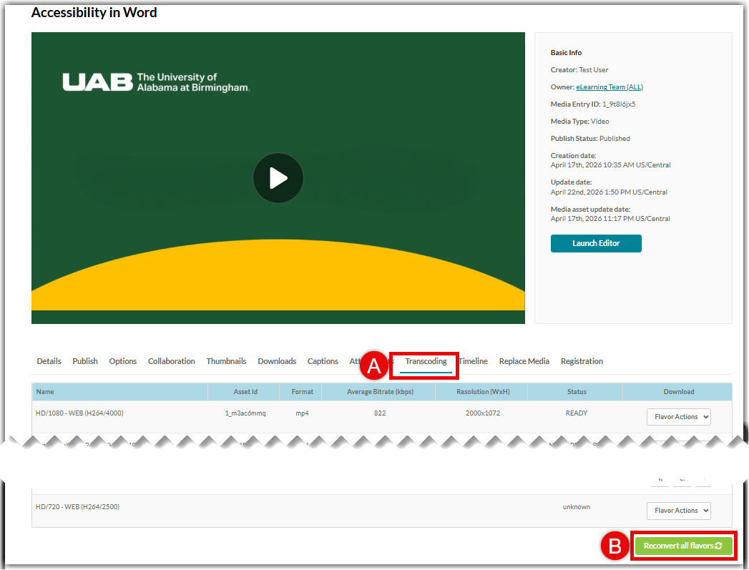
Task: Select the Transcoding tab
Action: tap(426, 361)
